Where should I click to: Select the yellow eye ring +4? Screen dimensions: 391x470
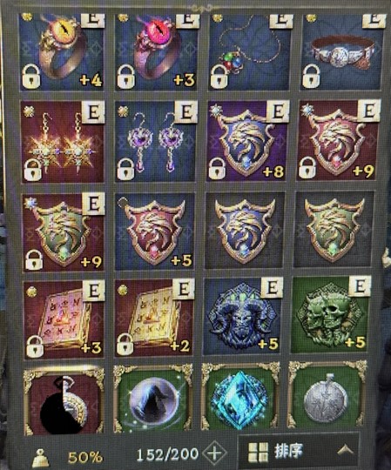[62, 51]
